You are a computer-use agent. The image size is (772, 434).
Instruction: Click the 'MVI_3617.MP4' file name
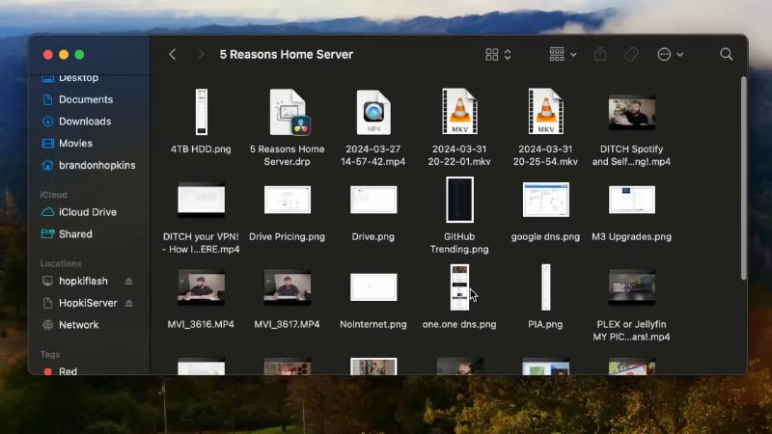pyautogui.click(x=287, y=324)
